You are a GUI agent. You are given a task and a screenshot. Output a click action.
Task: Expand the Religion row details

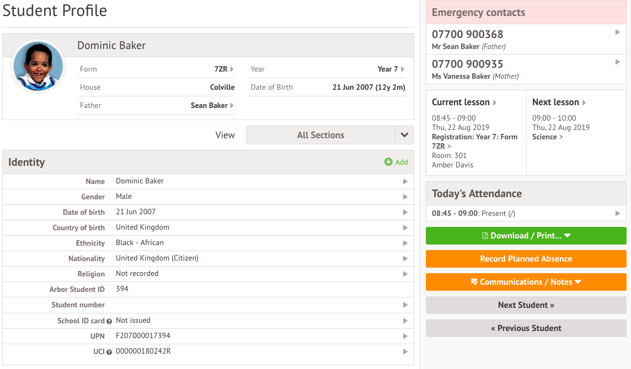[405, 274]
